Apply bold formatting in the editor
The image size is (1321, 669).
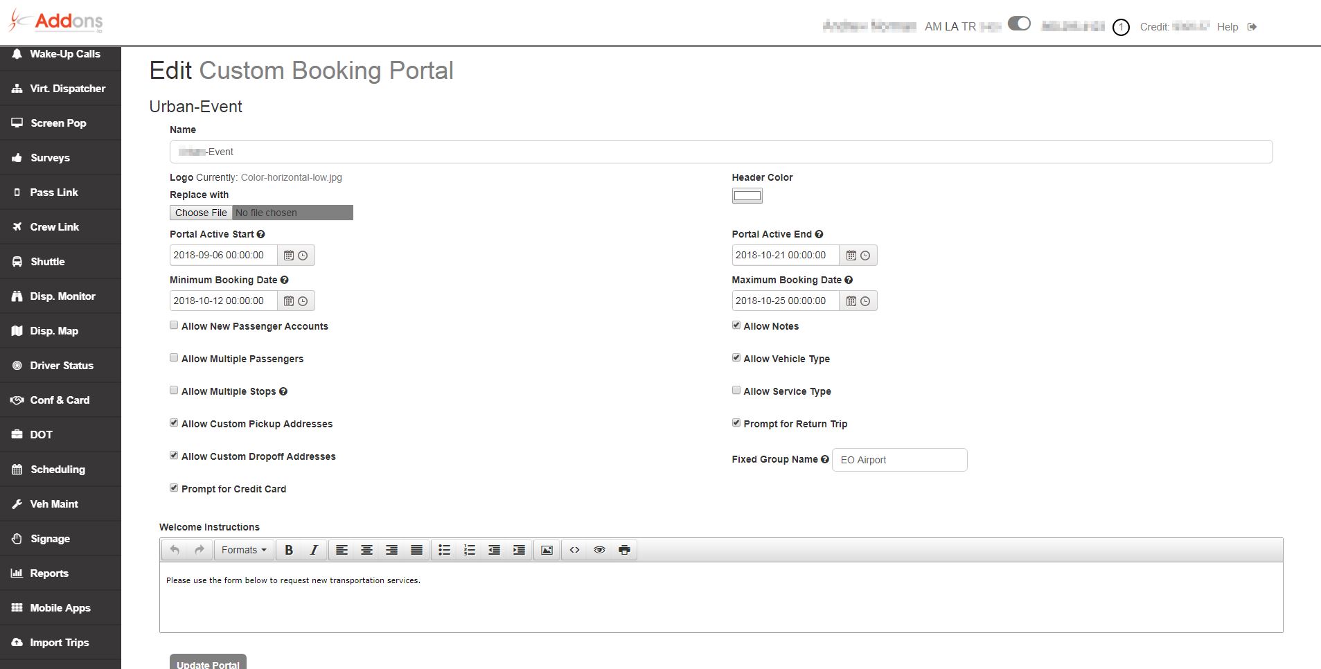(x=289, y=549)
